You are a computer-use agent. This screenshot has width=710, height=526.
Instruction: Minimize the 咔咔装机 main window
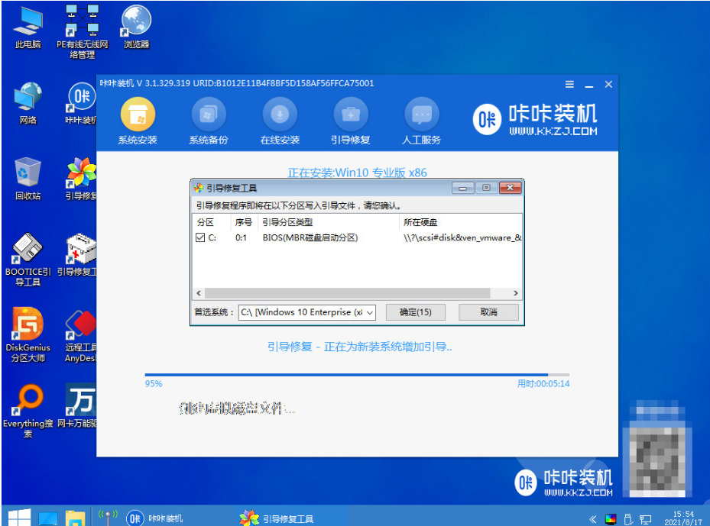[x=589, y=85]
